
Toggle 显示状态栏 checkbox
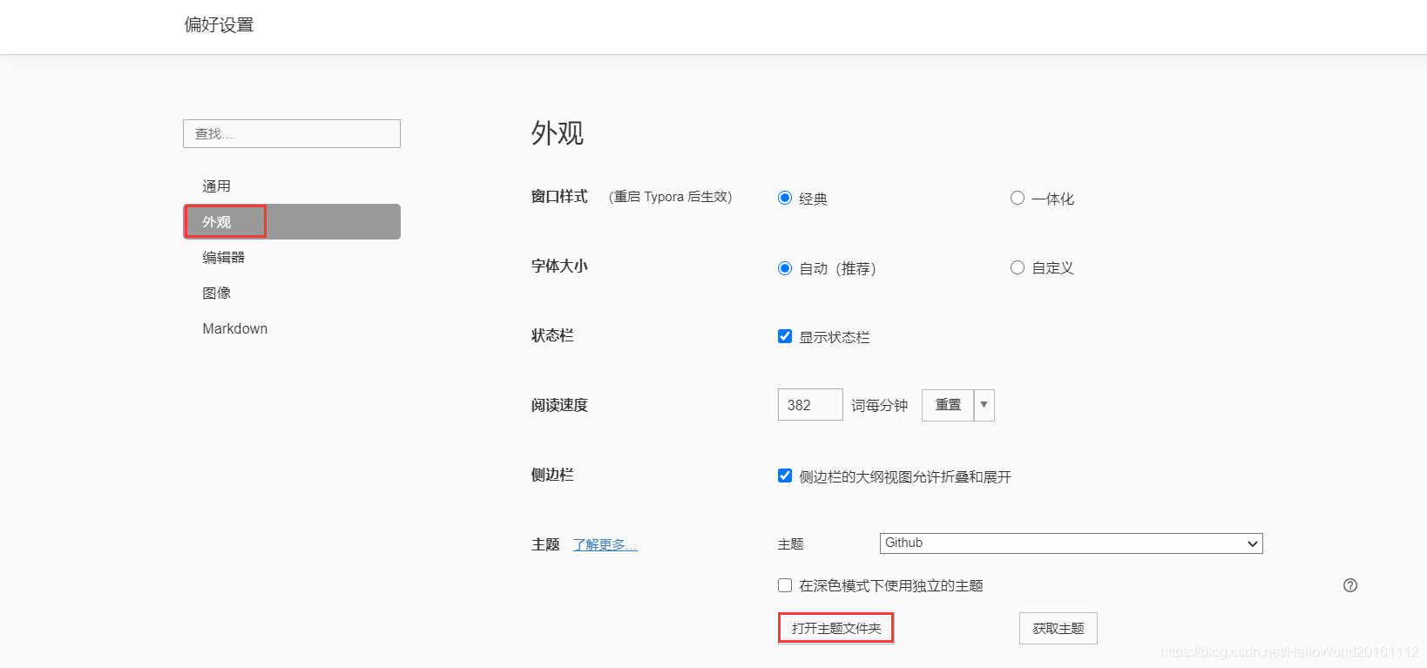point(785,336)
